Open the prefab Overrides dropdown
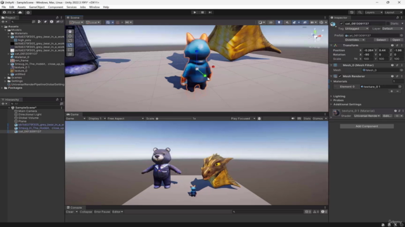This screenshot has height=227, width=405. tap(354, 40)
